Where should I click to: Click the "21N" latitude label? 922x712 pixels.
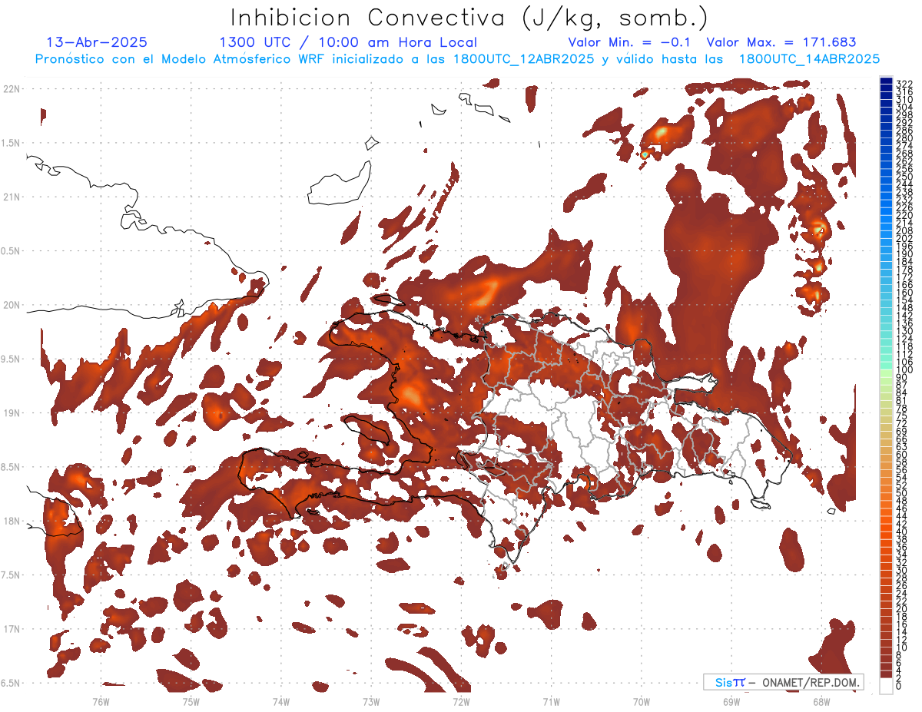(12, 197)
